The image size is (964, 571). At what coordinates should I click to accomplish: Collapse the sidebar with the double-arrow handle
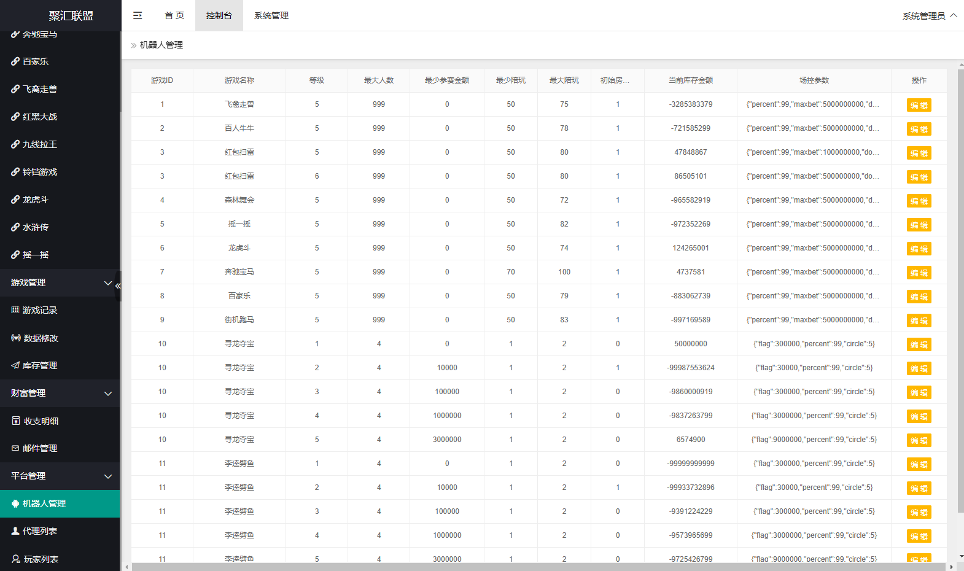(118, 286)
